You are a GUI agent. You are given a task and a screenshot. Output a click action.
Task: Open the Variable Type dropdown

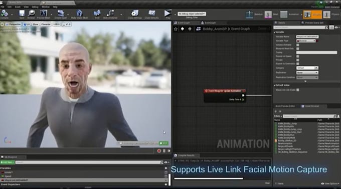306,40
